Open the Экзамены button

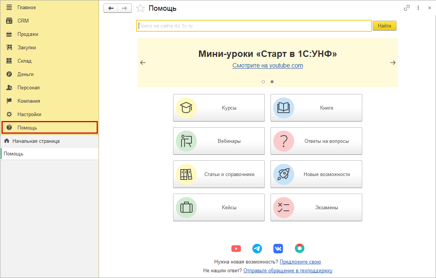[x=316, y=207]
